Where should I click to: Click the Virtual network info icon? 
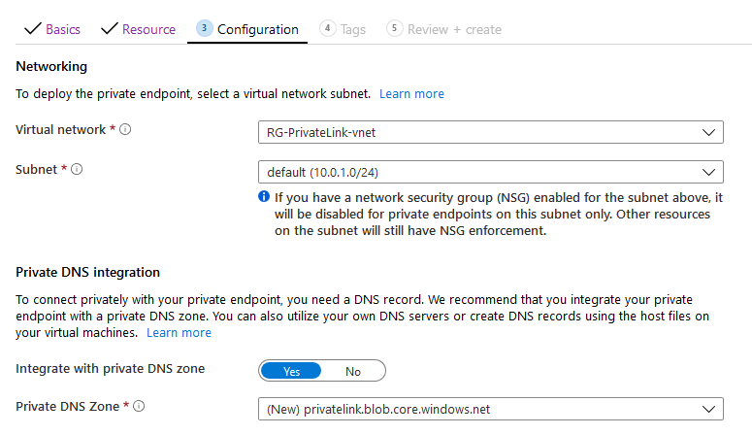point(125,130)
